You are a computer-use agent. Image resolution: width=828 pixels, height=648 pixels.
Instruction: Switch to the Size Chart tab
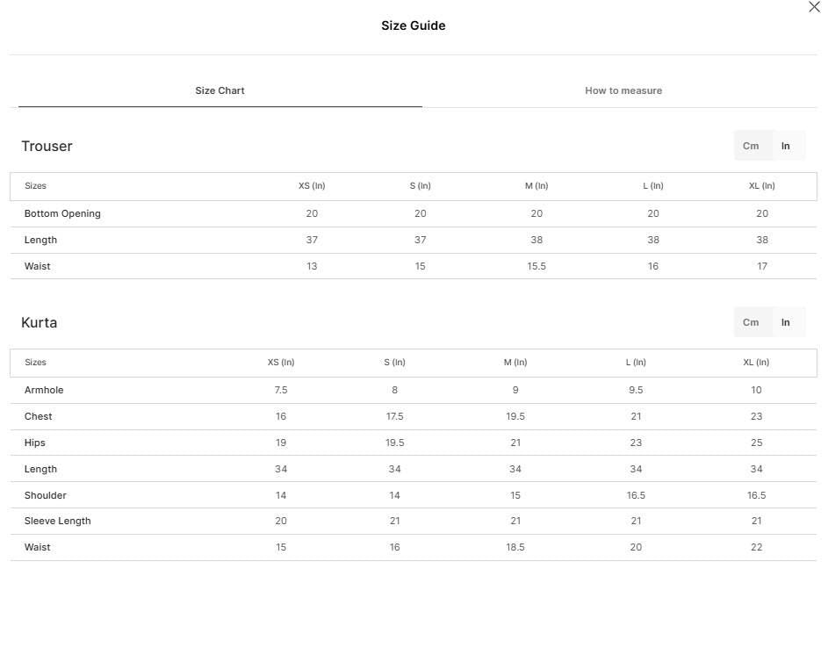[220, 90]
